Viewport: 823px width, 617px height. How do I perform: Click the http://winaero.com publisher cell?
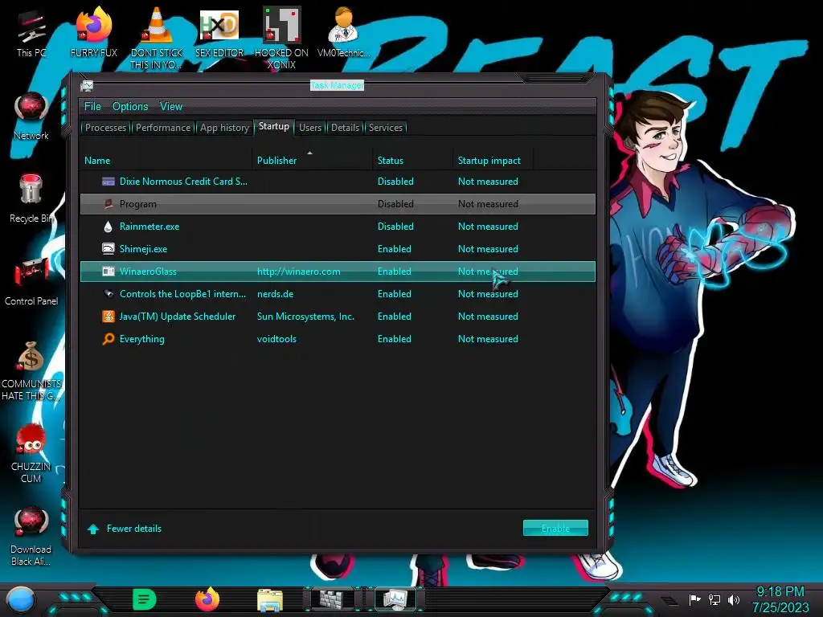pyautogui.click(x=299, y=272)
